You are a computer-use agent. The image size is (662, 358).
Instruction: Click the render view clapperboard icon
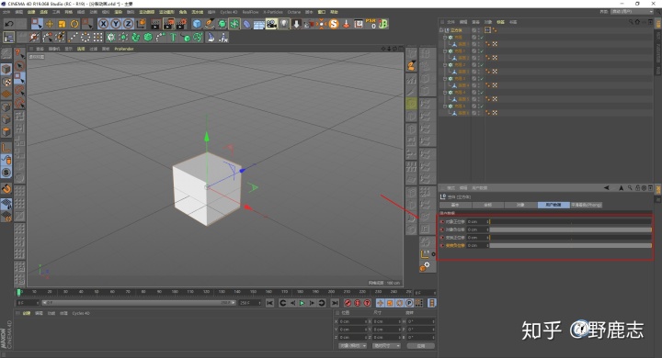155,24
